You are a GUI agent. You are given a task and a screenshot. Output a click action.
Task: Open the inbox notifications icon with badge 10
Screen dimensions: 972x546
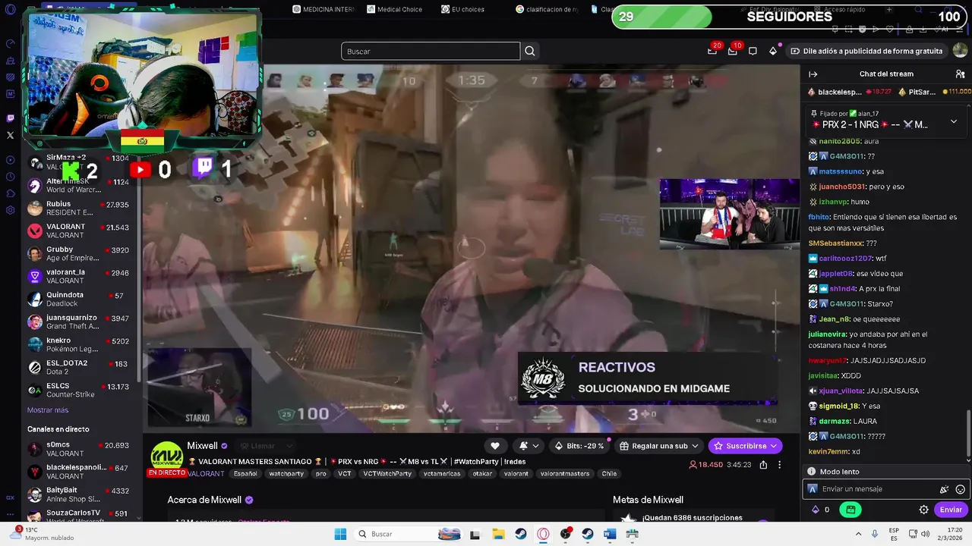pyautogui.click(x=733, y=51)
